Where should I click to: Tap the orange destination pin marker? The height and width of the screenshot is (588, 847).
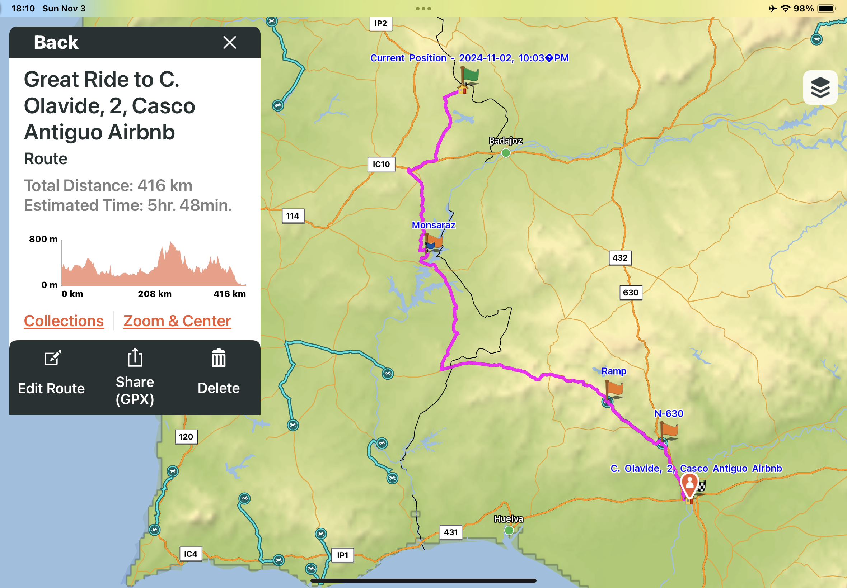tap(689, 484)
